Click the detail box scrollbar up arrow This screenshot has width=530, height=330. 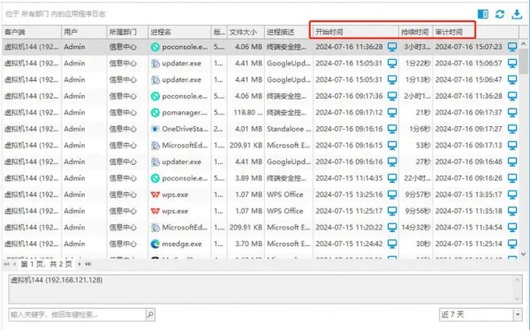(x=517, y=280)
